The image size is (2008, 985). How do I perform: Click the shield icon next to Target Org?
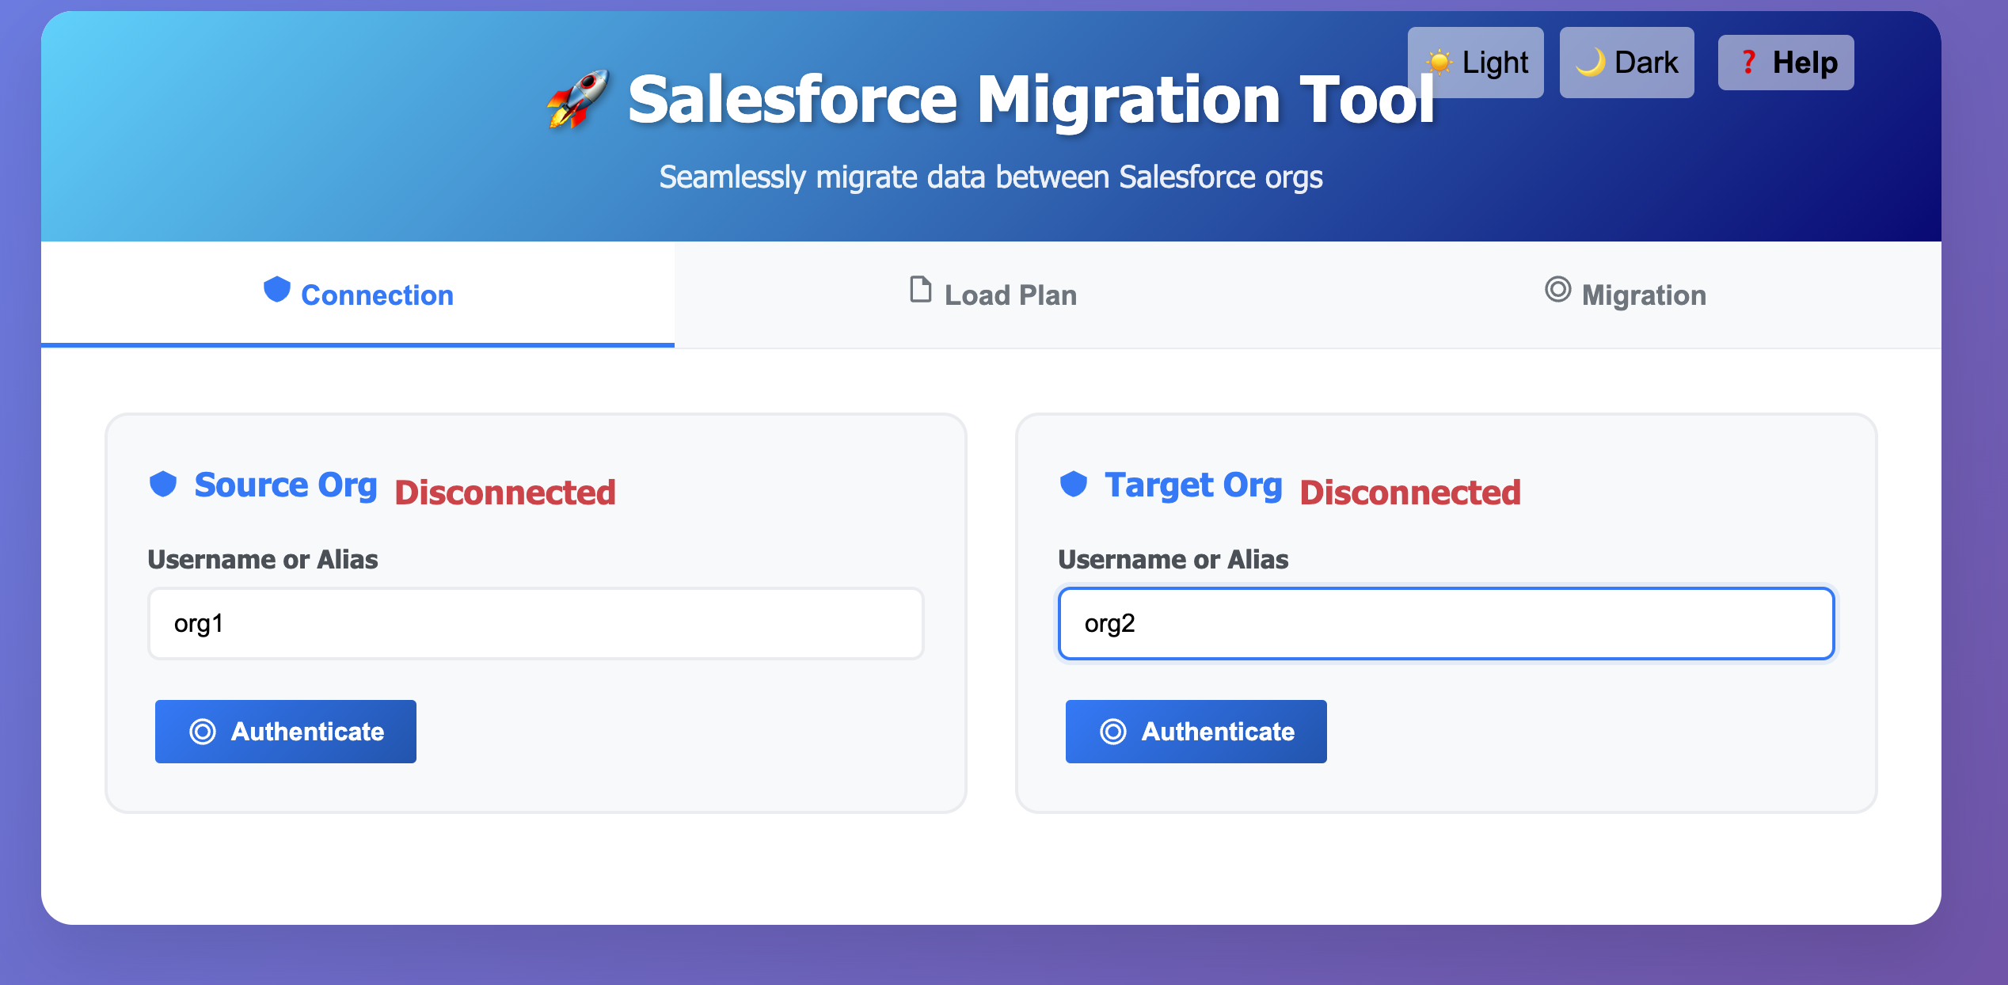point(1074,484)
